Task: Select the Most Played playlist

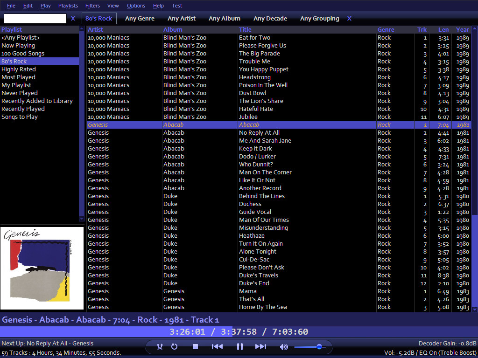Action: (x=39, y=77)
